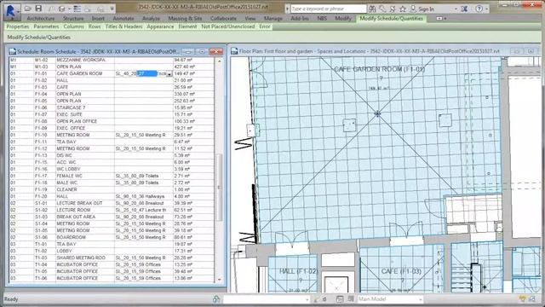The height and width of the screenshot is (307, 545).
Task: Open the Massing & Site ribbon tab
Action: pos(186,19)
